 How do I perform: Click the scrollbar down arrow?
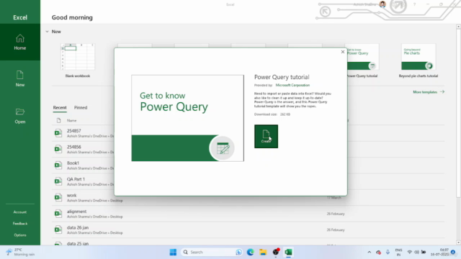[458, 242]
